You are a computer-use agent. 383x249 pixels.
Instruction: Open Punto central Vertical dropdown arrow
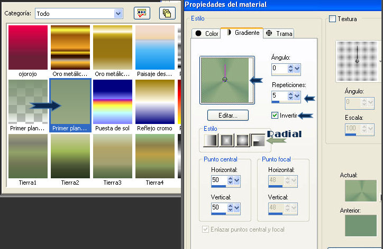tap(236, 208)
